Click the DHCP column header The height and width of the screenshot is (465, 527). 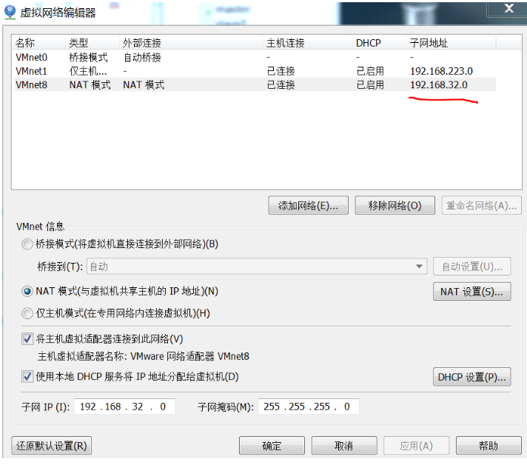click(x=379, y=43)
